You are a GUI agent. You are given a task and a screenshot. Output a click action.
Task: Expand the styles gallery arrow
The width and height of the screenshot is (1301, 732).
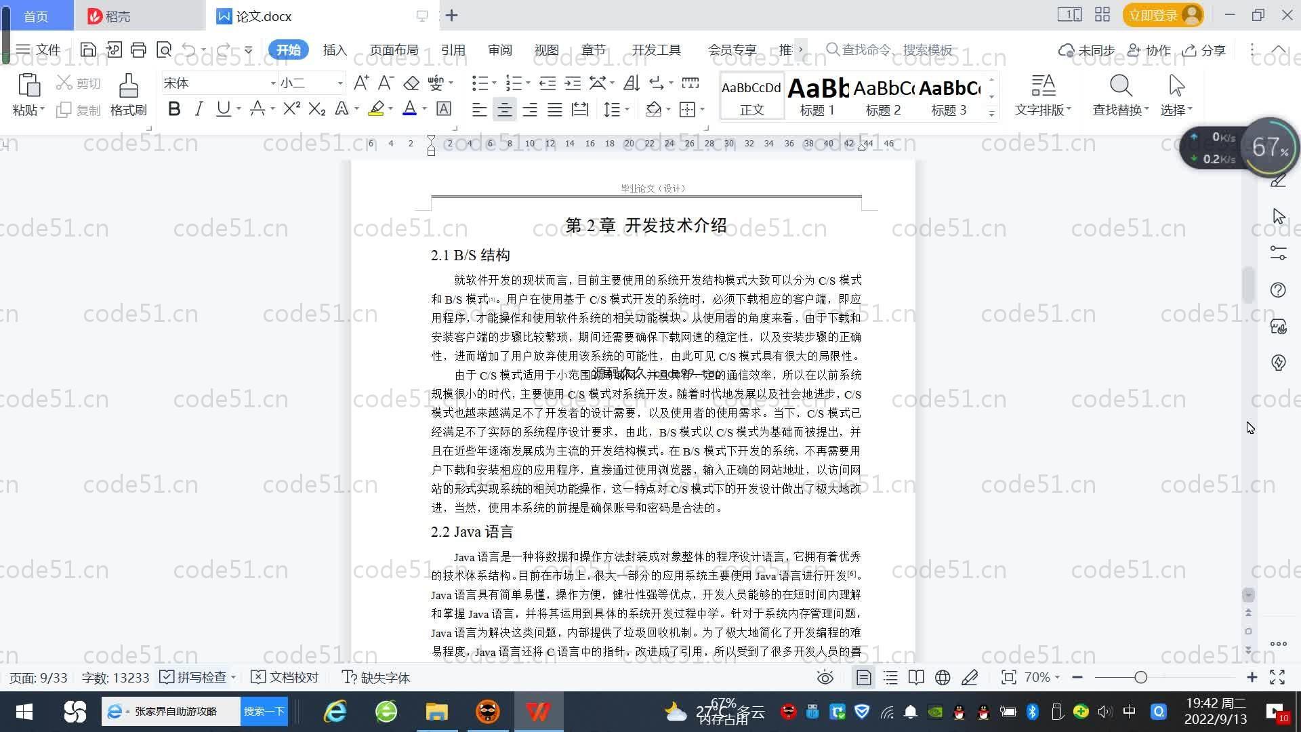click(991, 113)
